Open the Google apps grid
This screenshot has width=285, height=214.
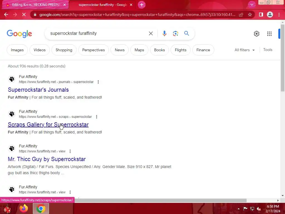coord(269,34)
